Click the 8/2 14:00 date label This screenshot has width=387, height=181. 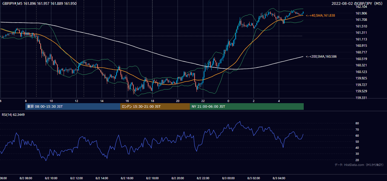click(102, 178)
